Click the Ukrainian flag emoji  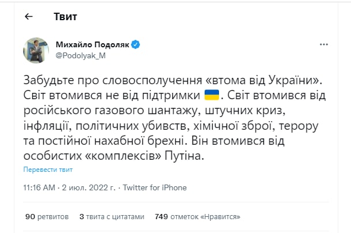click(x=211, y=93)
